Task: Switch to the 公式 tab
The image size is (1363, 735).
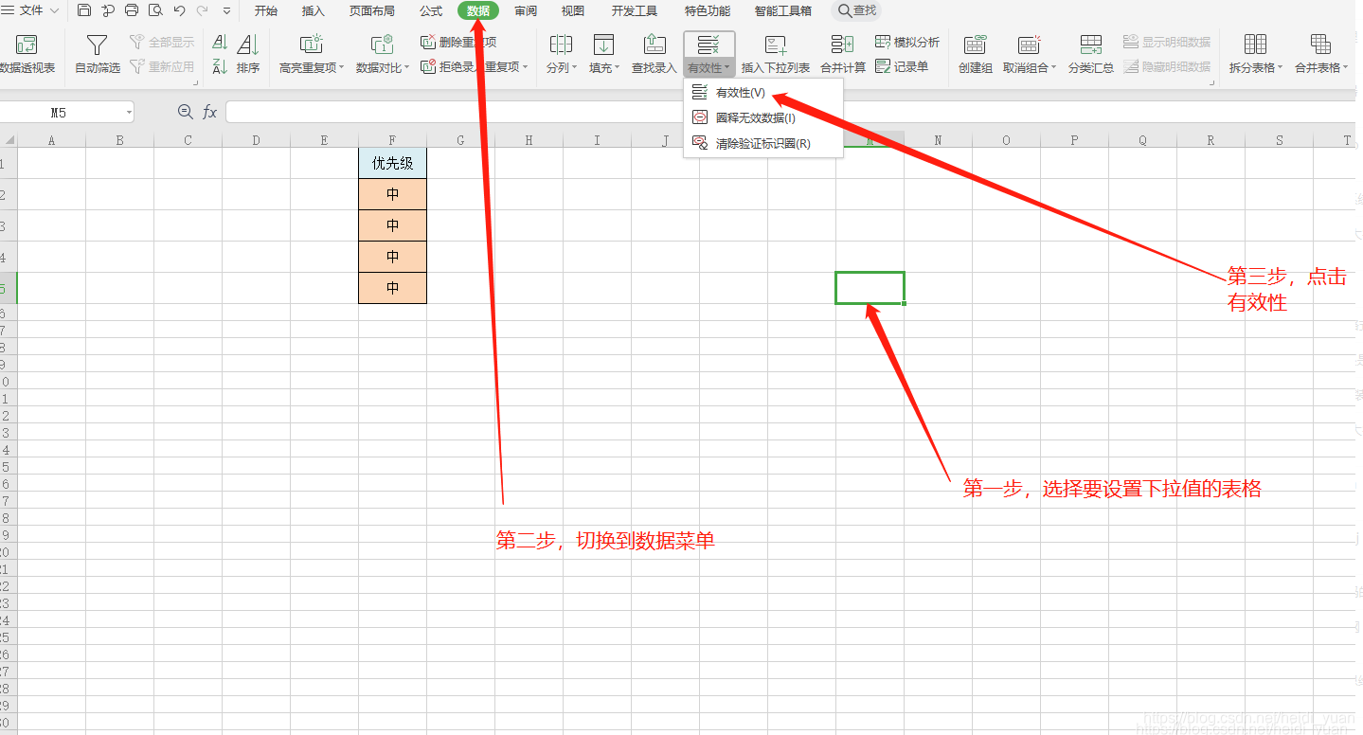Action: point(431,11)
